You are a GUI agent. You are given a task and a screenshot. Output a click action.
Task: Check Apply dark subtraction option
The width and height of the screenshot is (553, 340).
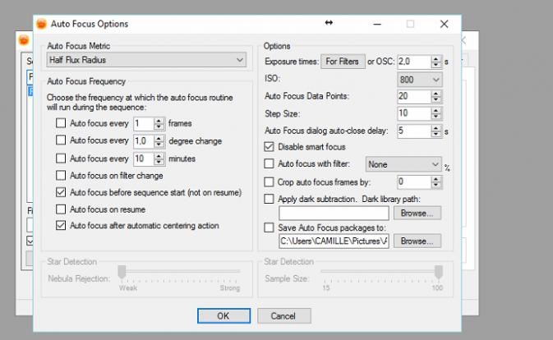pos(269,199)
